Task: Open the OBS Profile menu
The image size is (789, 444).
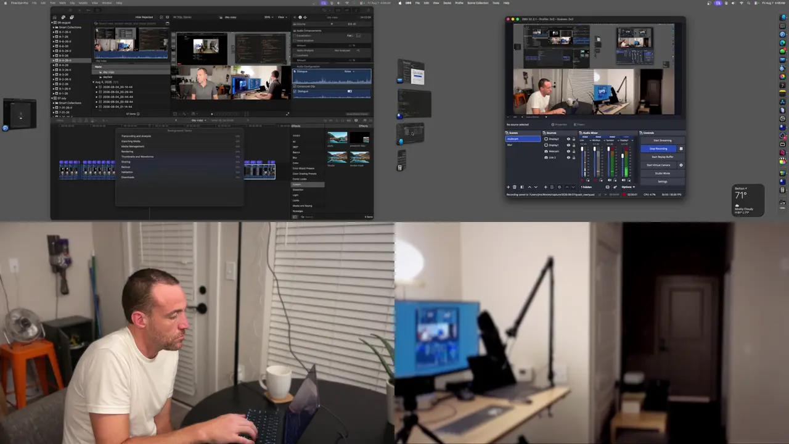Action: pos(459,3)
